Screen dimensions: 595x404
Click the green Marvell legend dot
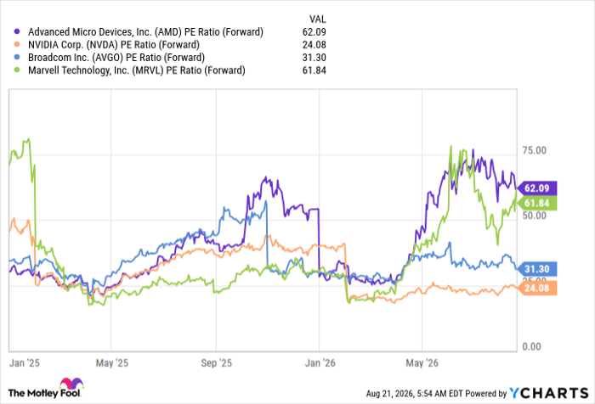click(17, 70)
